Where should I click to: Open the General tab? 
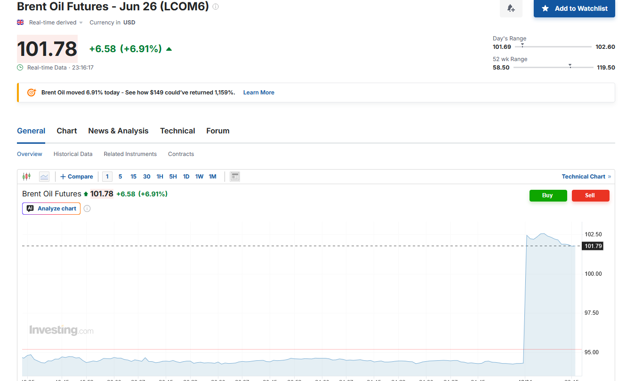[31, 131]
